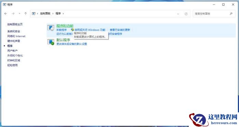
Task: Click 查看已安装的更新 link
Action: point(120,30)
